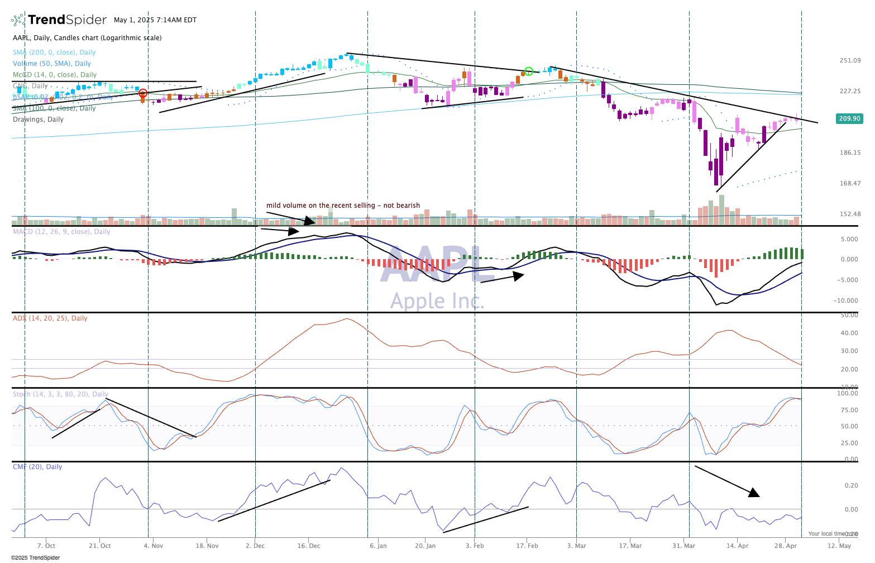
Task: Click the arrow drawn on the MACD pane
Action: point(502,278)
